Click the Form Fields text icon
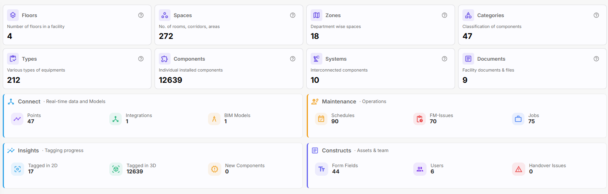 coord(321,169)
